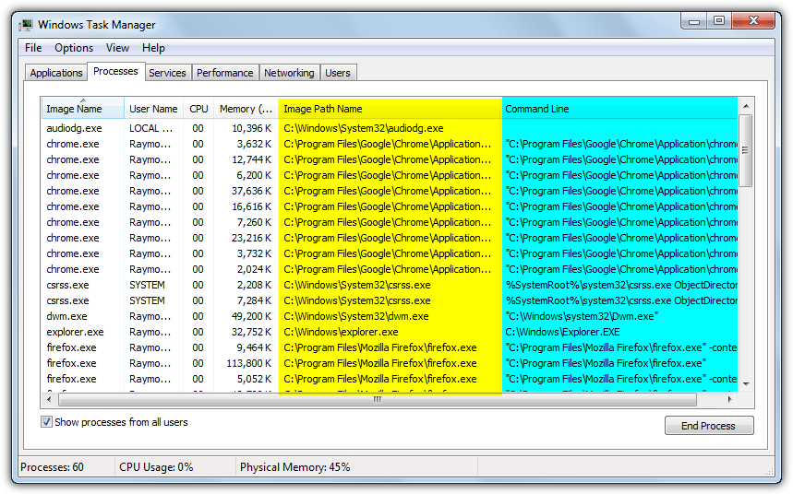Select the Processes tab
Screen dimensions: 793x494
(x=115, y=71)
